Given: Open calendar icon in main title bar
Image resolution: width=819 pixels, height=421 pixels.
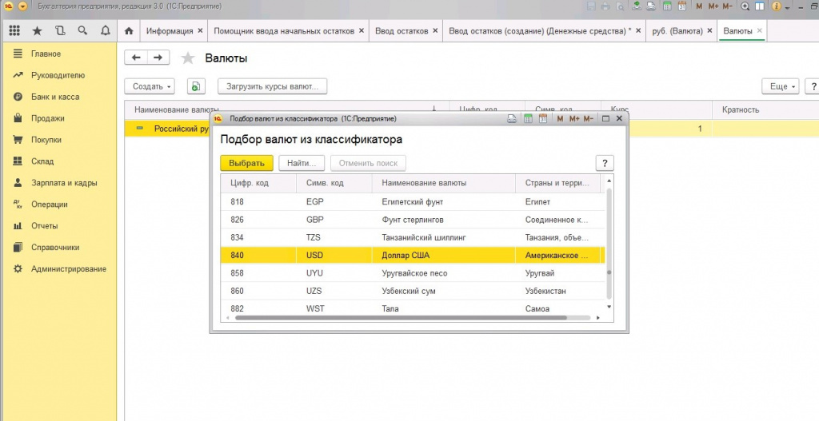Looking at the screenshot, I should (x=681, y=6).
